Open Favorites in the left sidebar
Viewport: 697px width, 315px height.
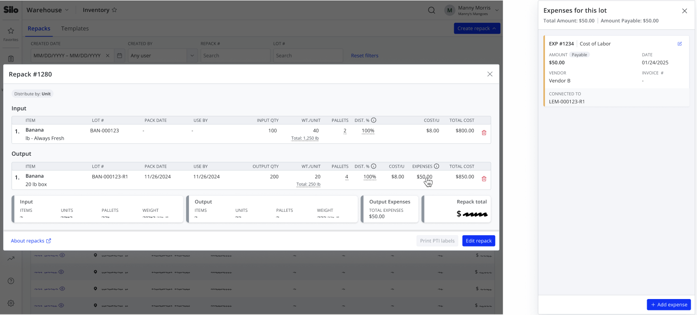[x=11, y=34]
